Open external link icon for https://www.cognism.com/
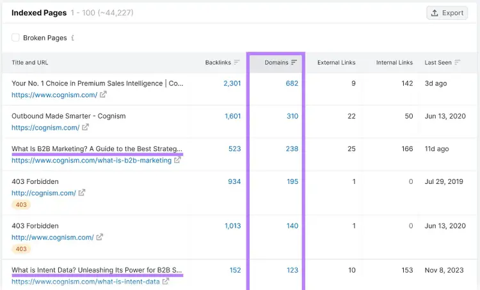This screenshot has height=290, width=480. [x=103, y=95]
